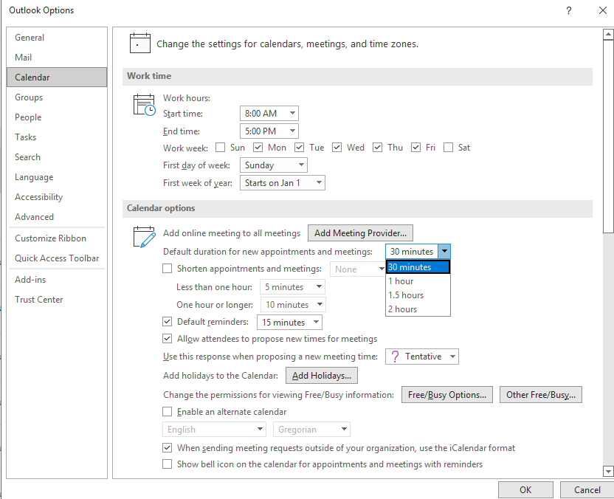This screenshot has height=499, width=614.
Task: Open Free/Busy Options
Action: pos(446,394)
